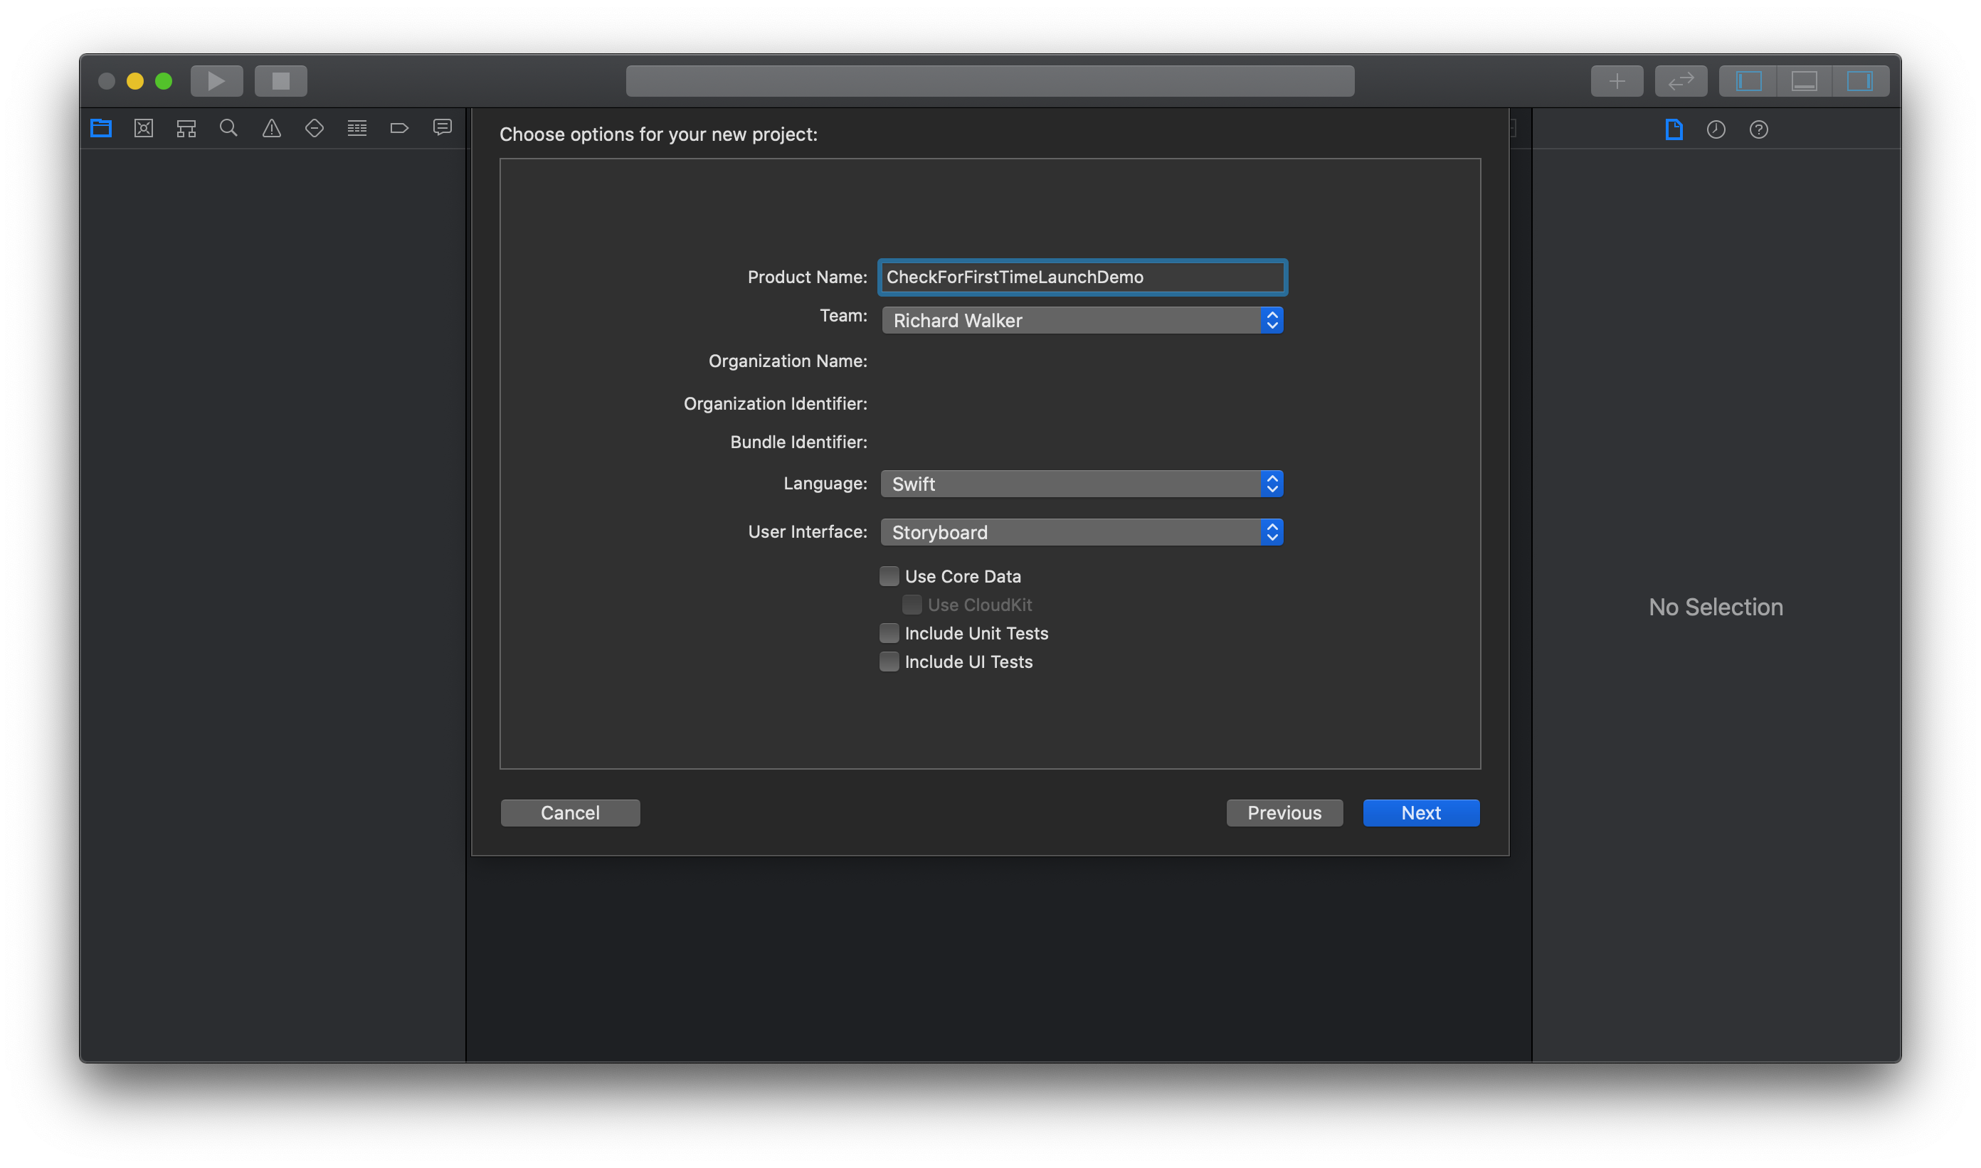Open the History inspector clock icon

1717,130
